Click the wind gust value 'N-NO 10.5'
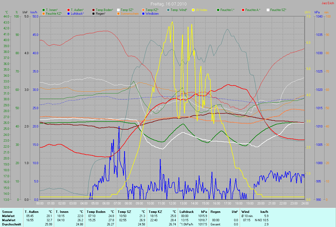Image resolution: width=336 pixels, height=227 pixels. coord(261,220)
